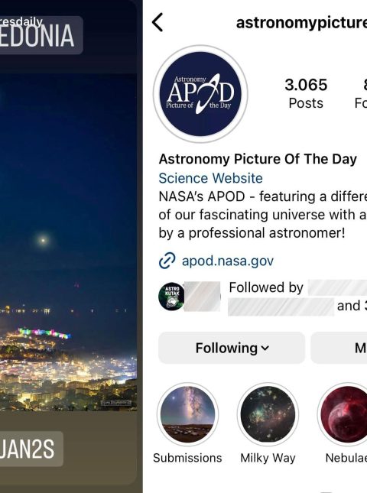Open the APOD profile picture
Screen dimensions: 367x493
tap(200, 94)
